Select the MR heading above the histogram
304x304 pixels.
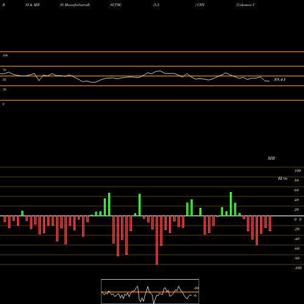271,158
